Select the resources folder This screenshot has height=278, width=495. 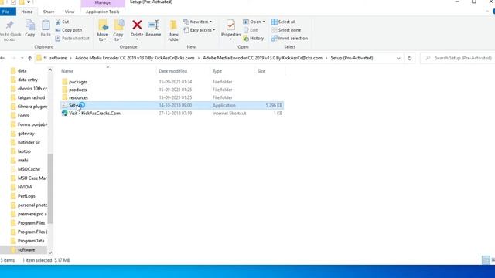[x=78, y=98]
